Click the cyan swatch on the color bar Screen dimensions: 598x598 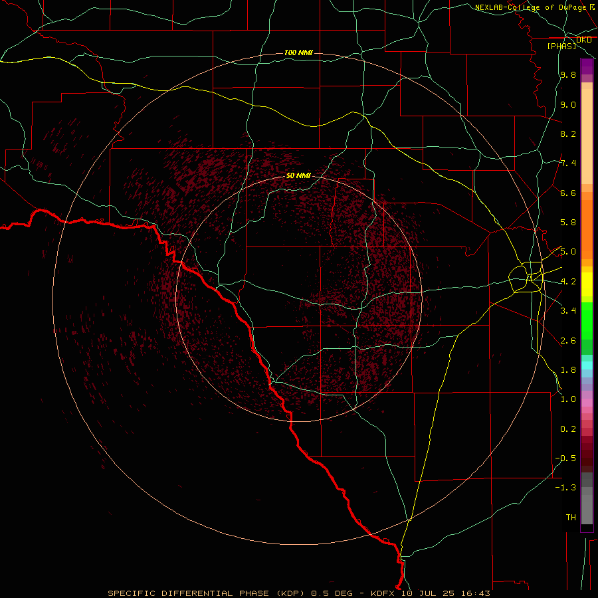[587, 365]
